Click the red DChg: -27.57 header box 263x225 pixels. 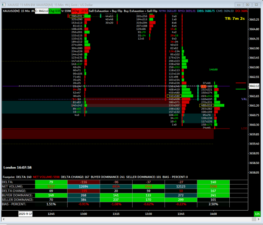(80, 11)
